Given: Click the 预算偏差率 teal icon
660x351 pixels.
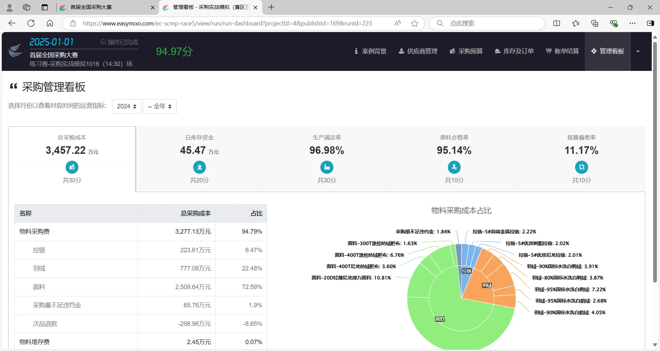Looking at the screenshot, I should pos(582,167).
